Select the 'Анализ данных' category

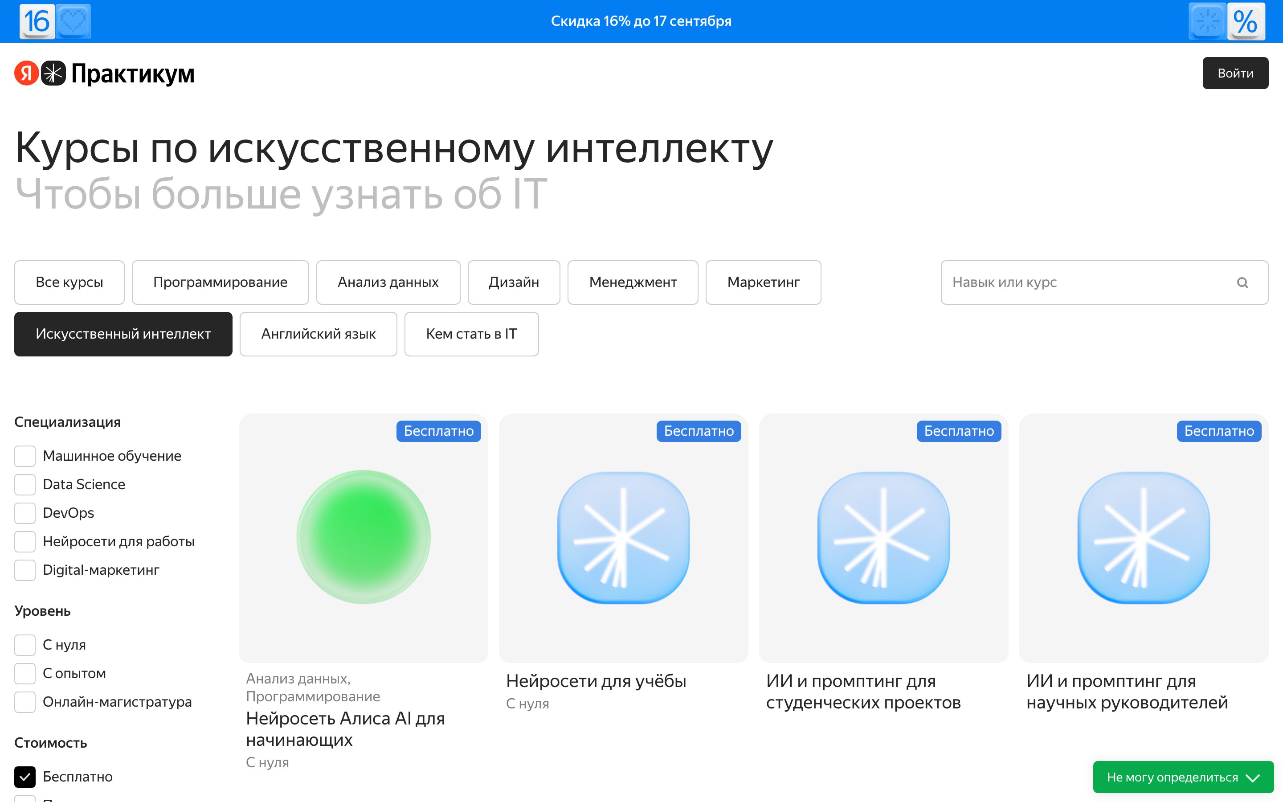pyautogui.click(x=388, y=282)
